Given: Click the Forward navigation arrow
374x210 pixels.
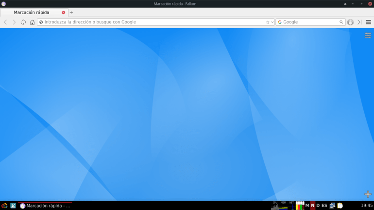Looking at the screenshot, I should coord(14,22).
